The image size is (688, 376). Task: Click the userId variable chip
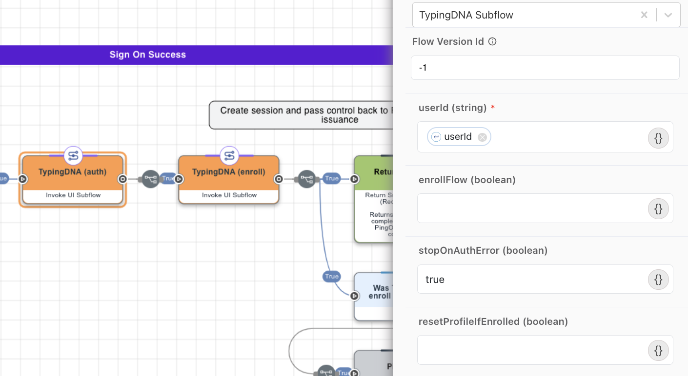point(458,137)
